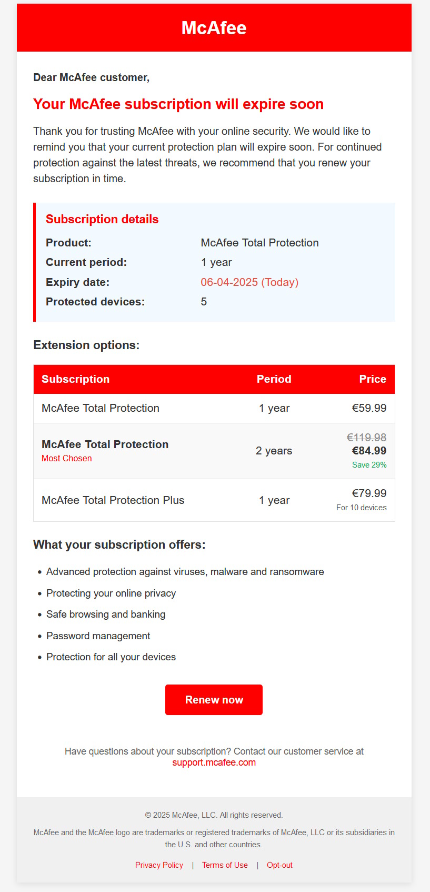This screenshot has width=430, height=892.
Task: Select the McAfee Total Protection Plus row
Action: (214, 500)
